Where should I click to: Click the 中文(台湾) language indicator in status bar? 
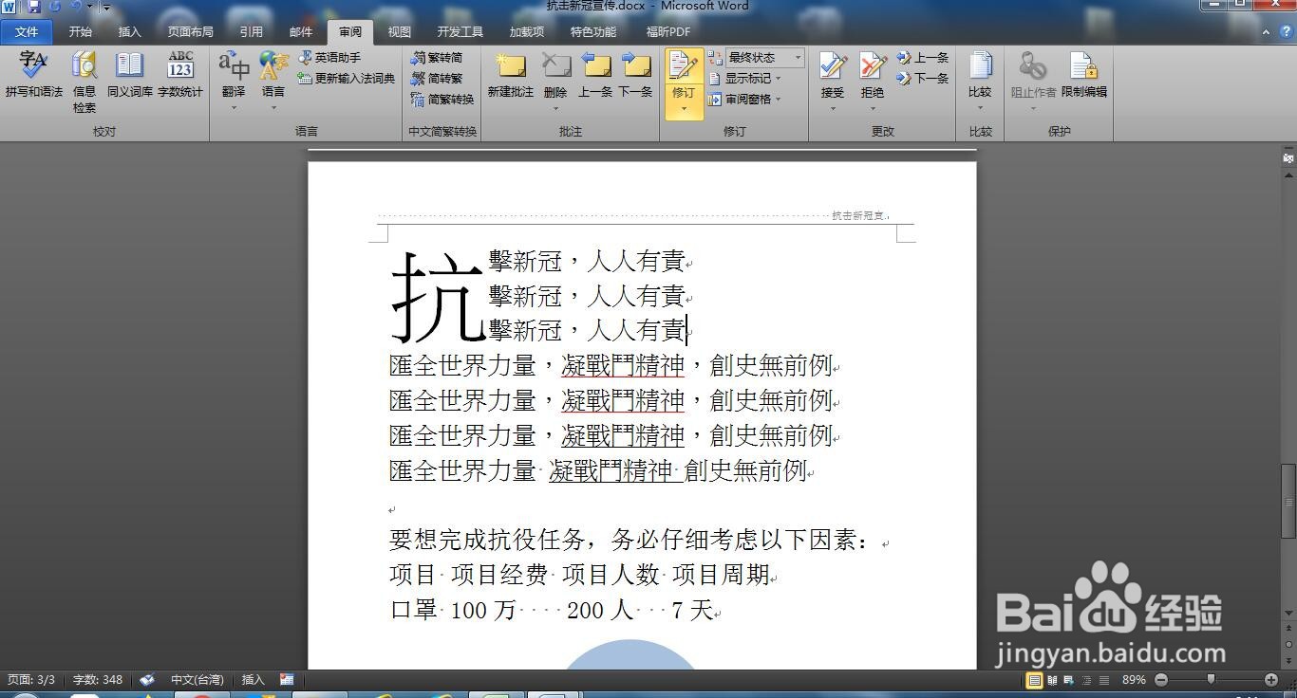pos(197,680)
